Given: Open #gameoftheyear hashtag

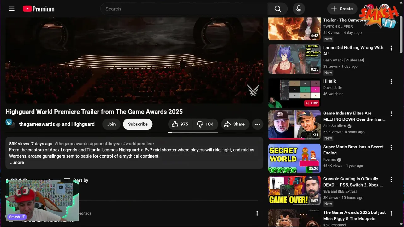Looking at the screenshot, I should (x=106, y=143).
